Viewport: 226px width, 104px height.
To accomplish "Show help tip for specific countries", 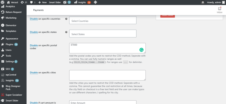I will [66, 19].
